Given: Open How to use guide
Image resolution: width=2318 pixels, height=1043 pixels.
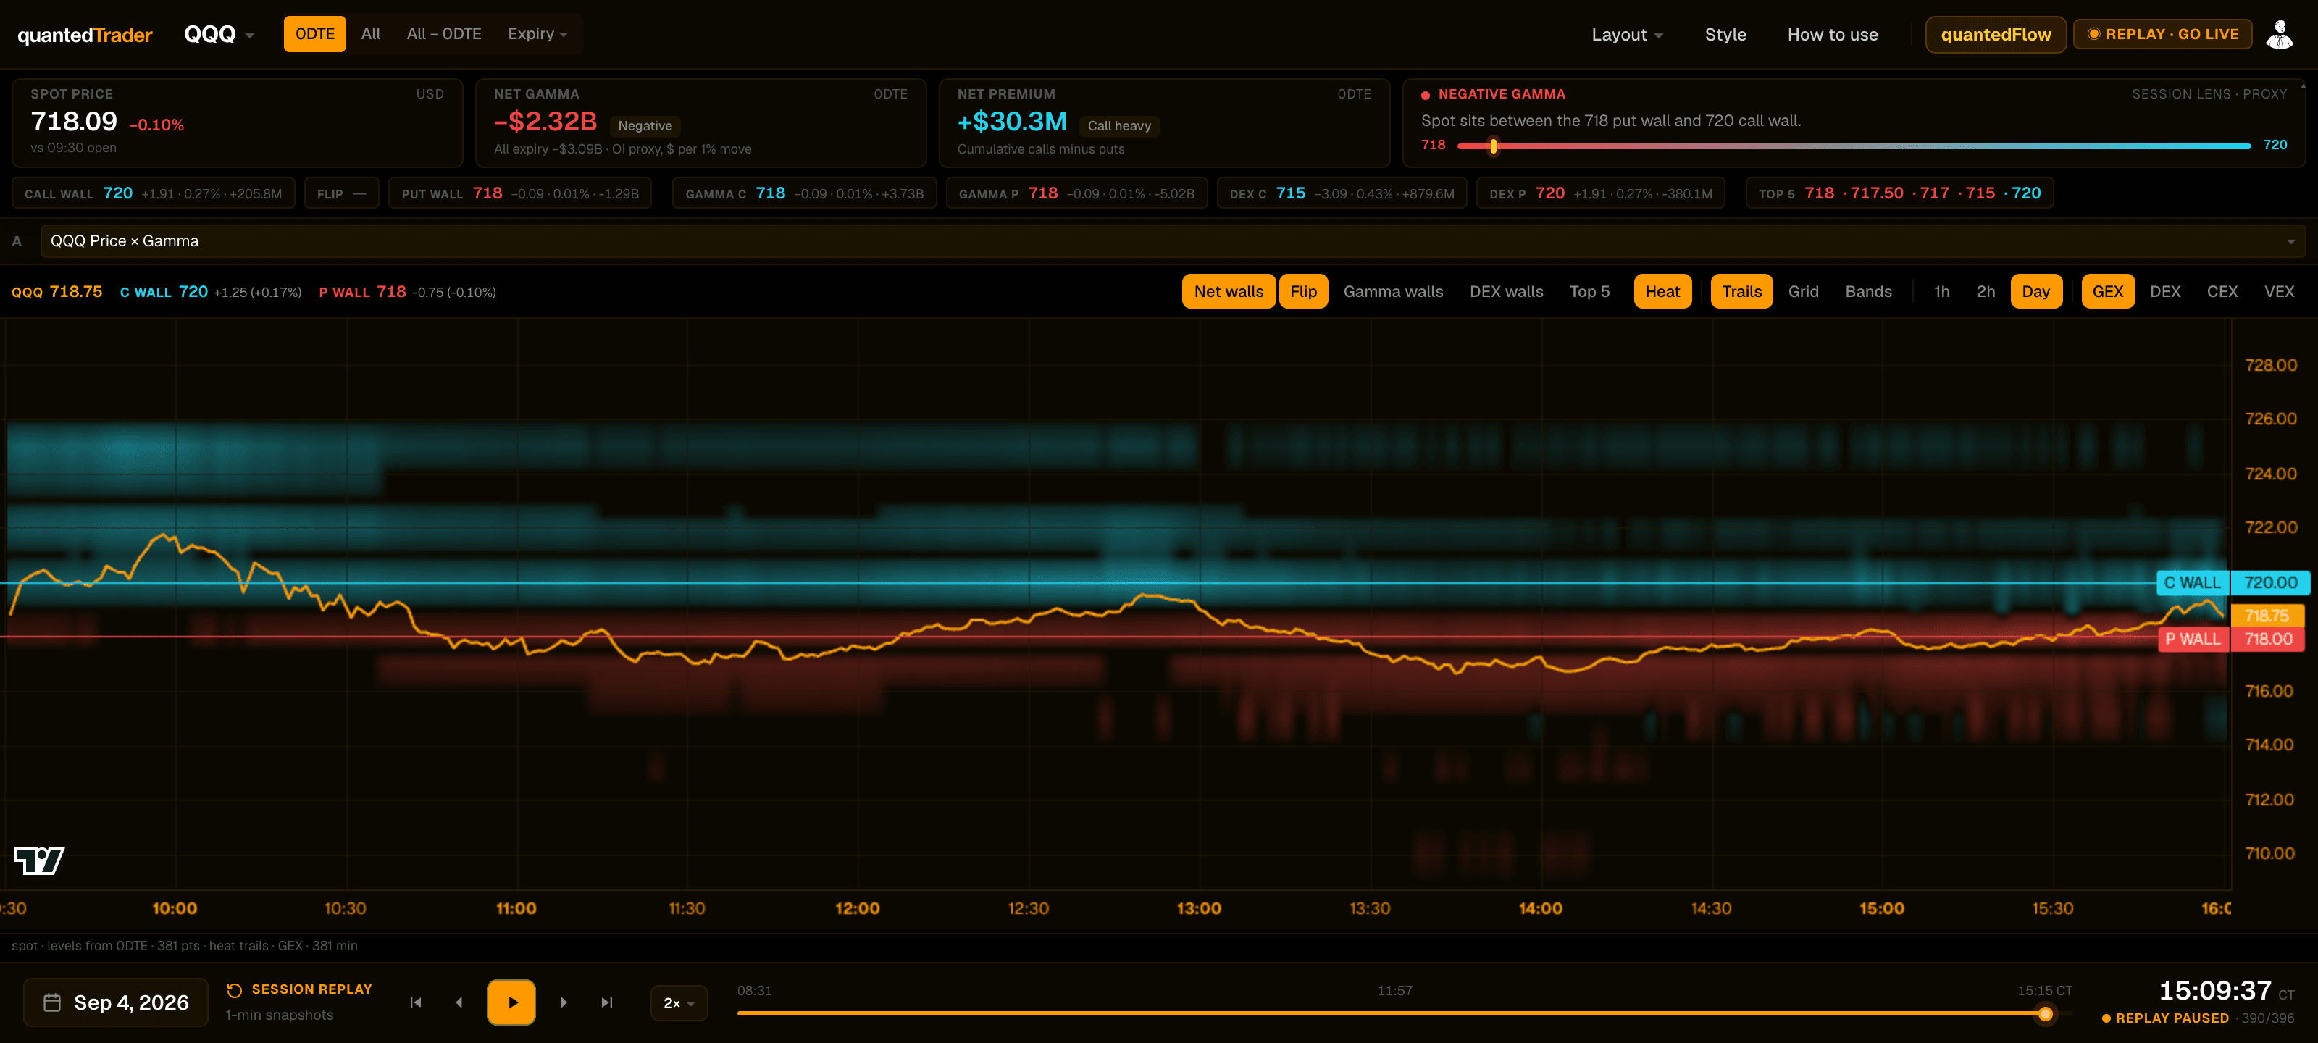Looking at the screenshot, I should tap(1832, 35).
